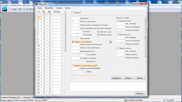Open the Связь menu in Traber Bot
Screen dimensions: 182x102
pos(40,8)
